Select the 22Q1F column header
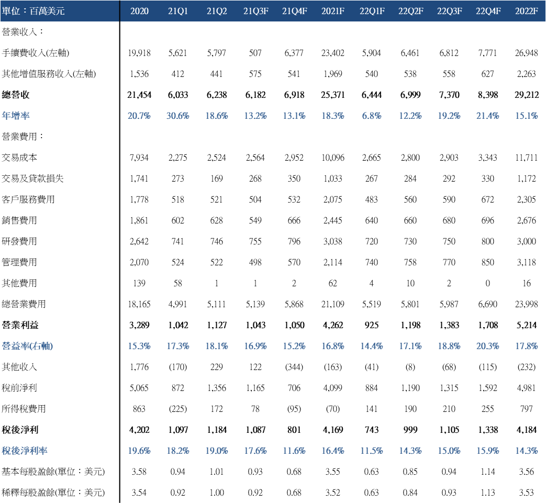 [371, 11]
